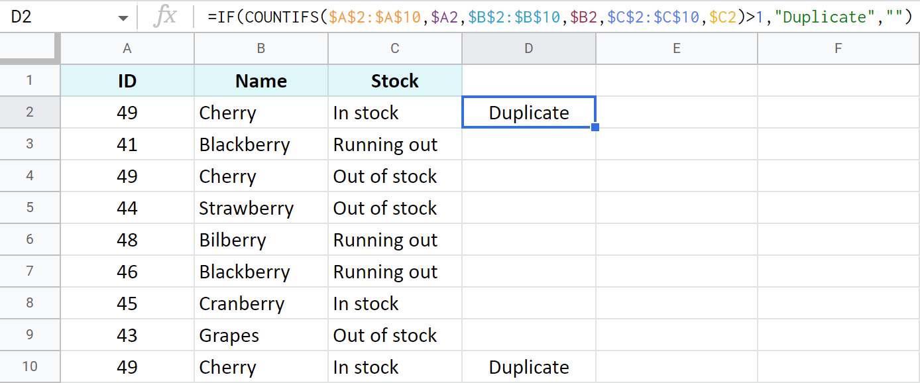Select the Running out cell in row 6

(x=394, y=239)
